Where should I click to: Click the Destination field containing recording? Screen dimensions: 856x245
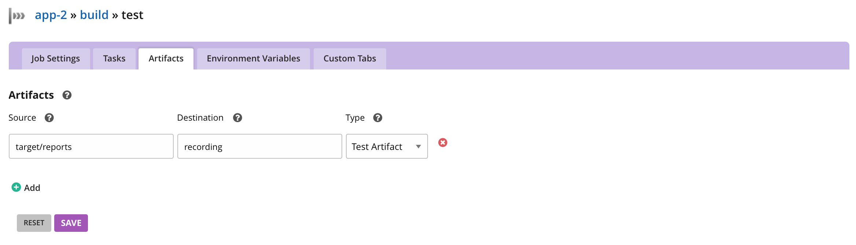(x=260, y=146)
